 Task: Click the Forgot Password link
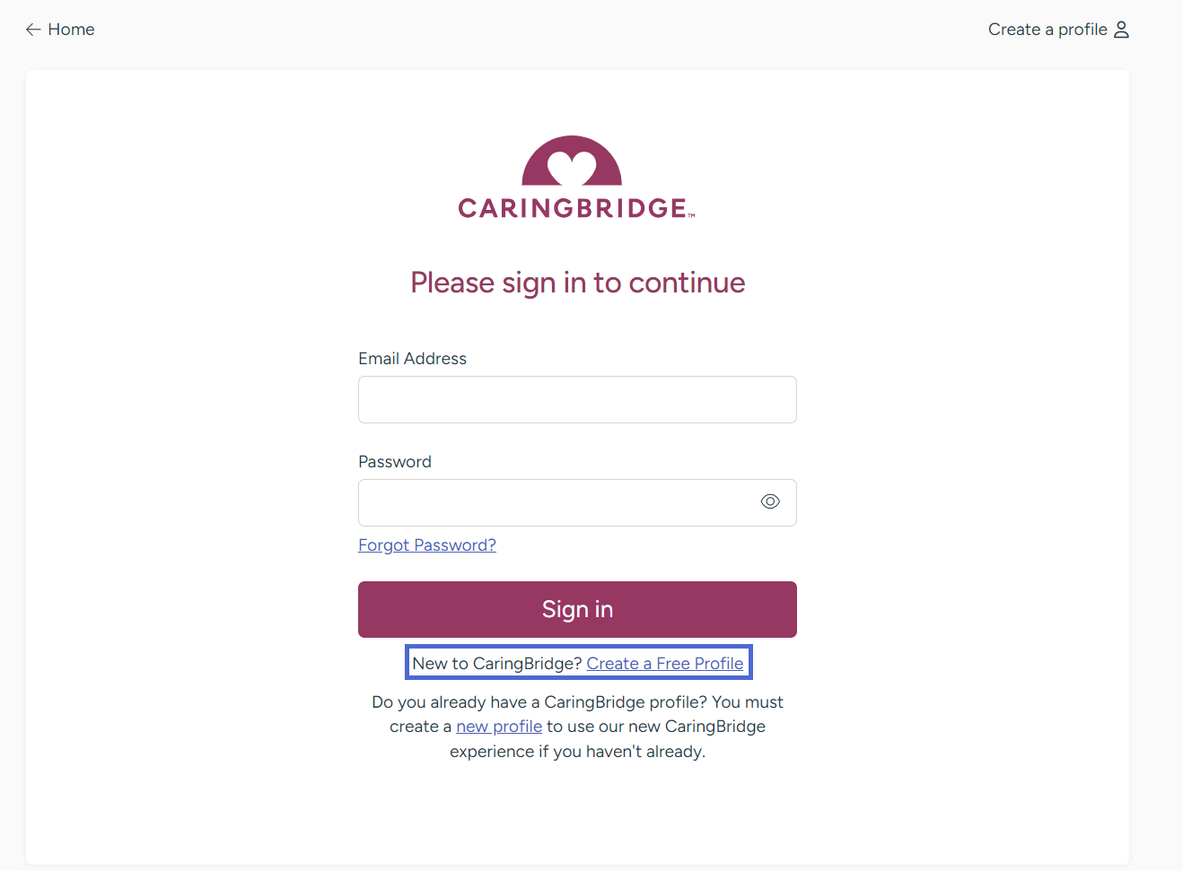coord(427,544)
